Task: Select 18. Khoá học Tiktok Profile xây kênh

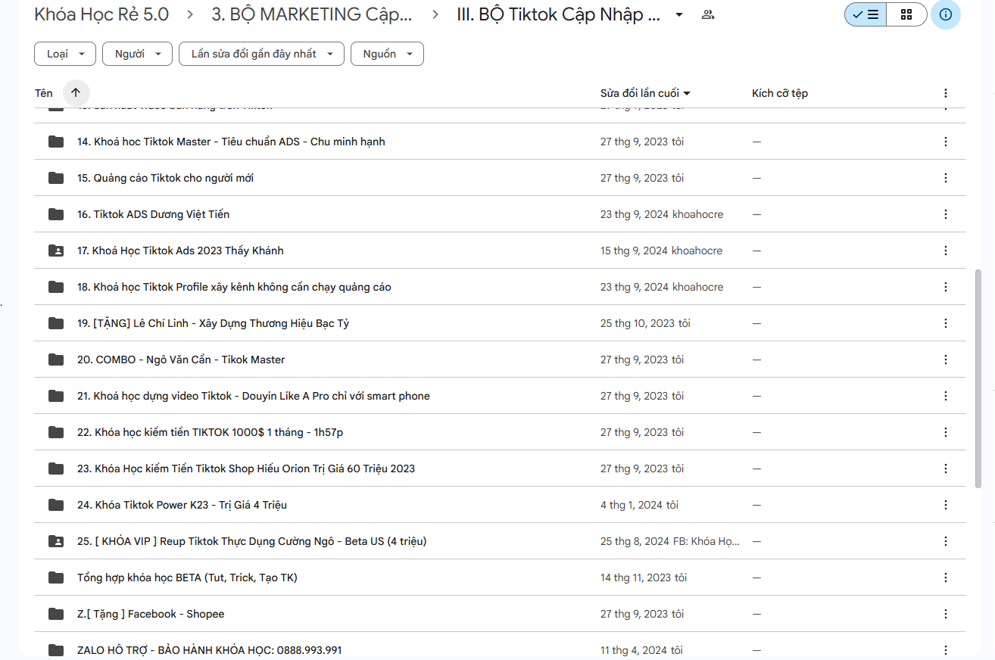Action: pyautogui.click(x=234, y=287)
